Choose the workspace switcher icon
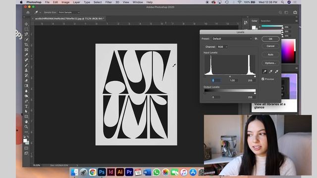 click(286, 12)
